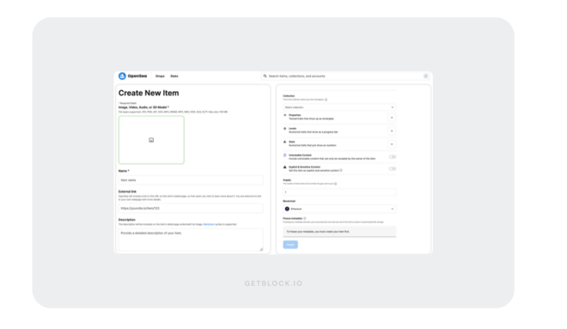
Task: Add Properties with the plus button
Action: pyautogui.click(x=392, y=118)
